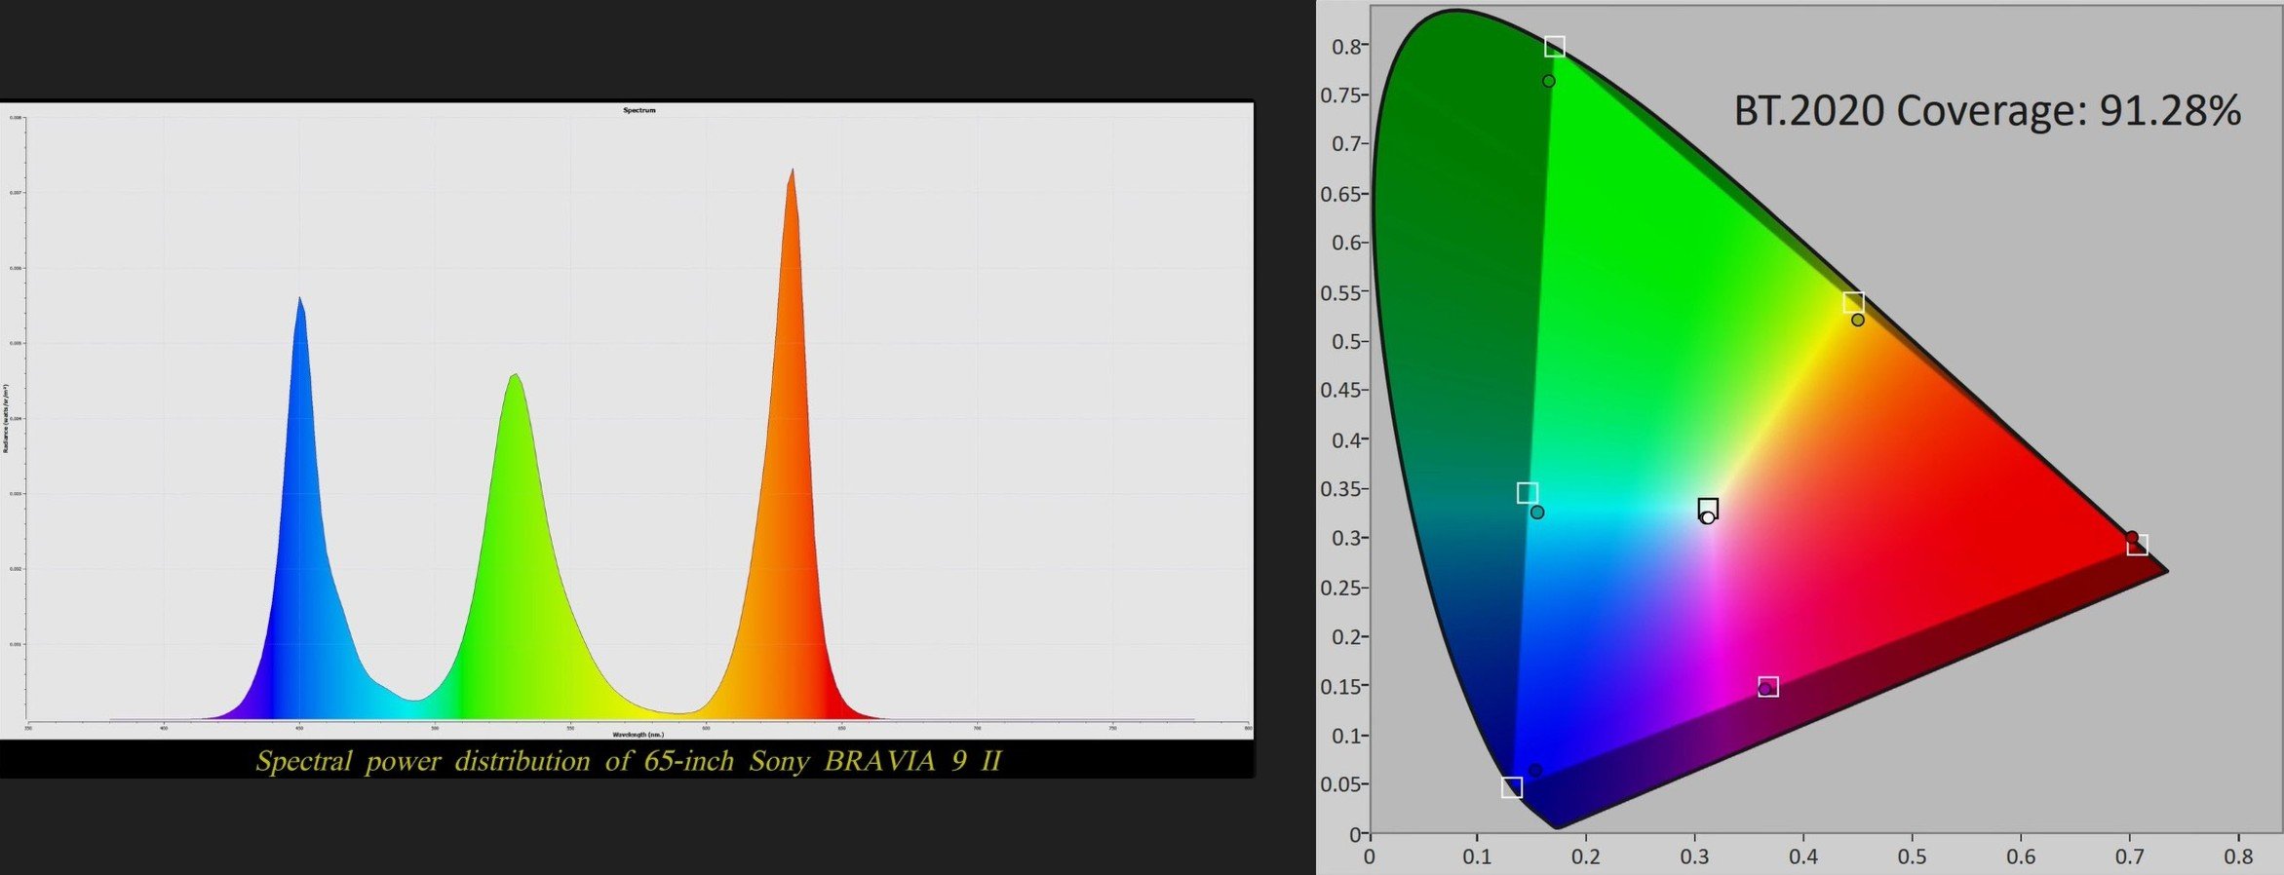
Task: Click 0.3 on the gamut horizontal axis
Action: 1694,857
